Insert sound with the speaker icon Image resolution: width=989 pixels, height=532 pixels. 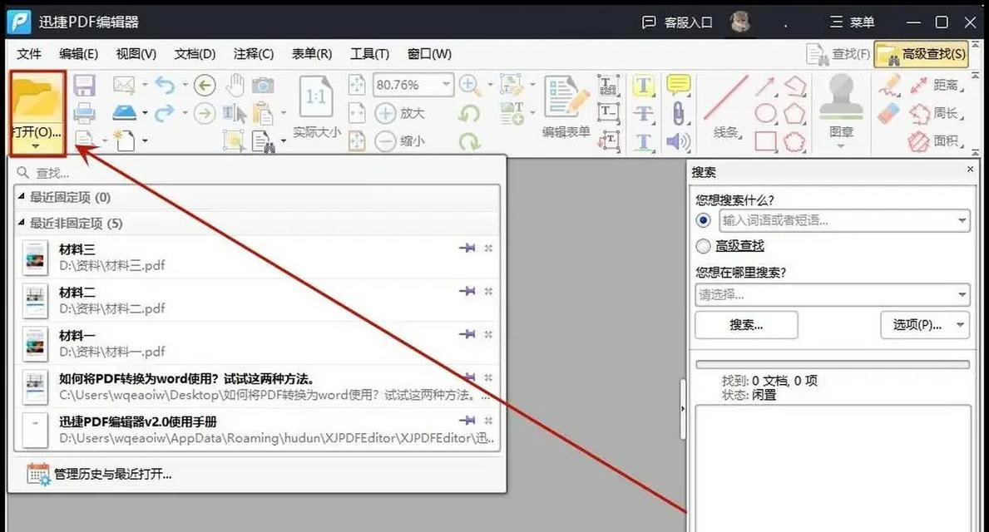tap(678, 141)
